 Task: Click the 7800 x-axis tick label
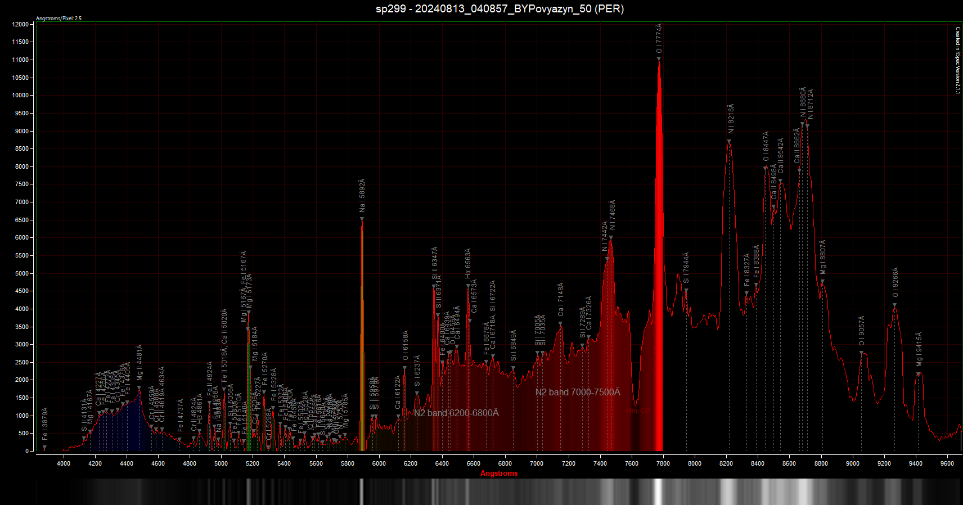(663, 463)
